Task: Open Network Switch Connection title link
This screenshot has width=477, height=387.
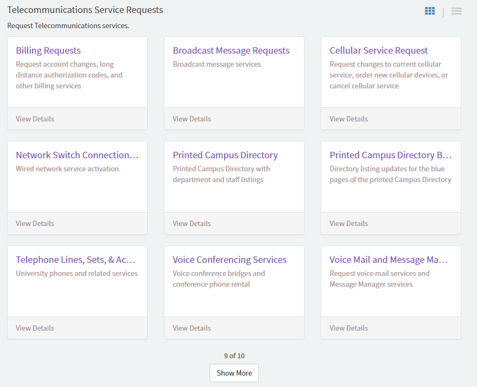Action: tap(77, 155)
